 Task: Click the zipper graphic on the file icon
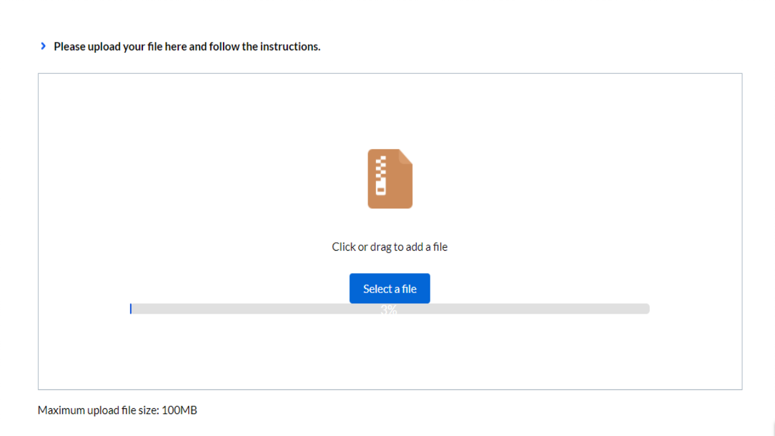click(381, 176)
